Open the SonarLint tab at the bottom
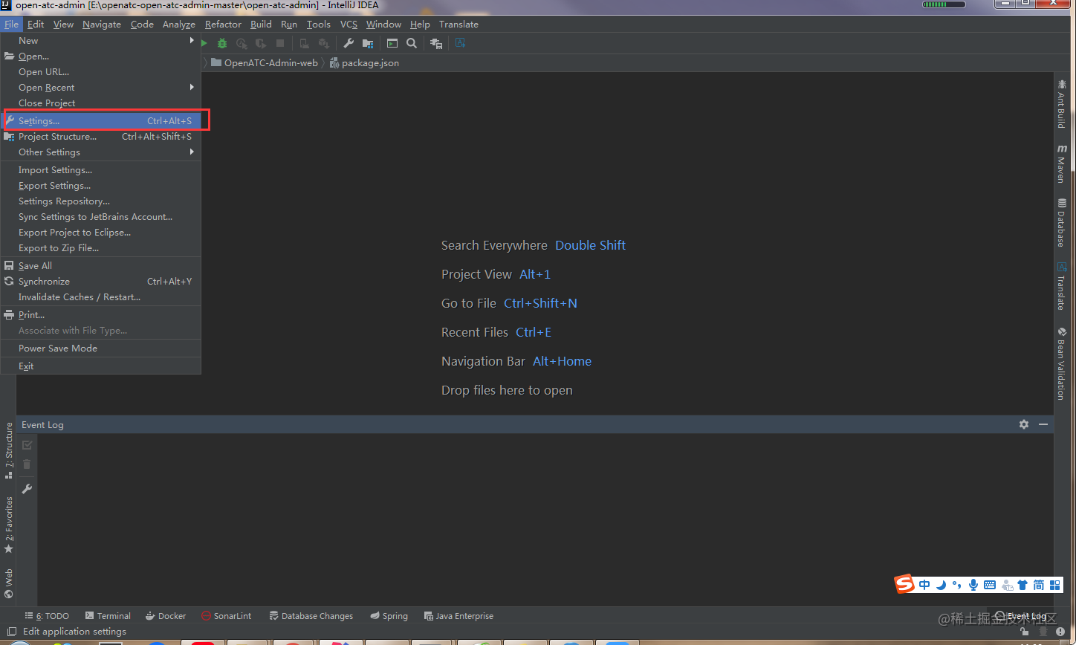 (226, 616)
